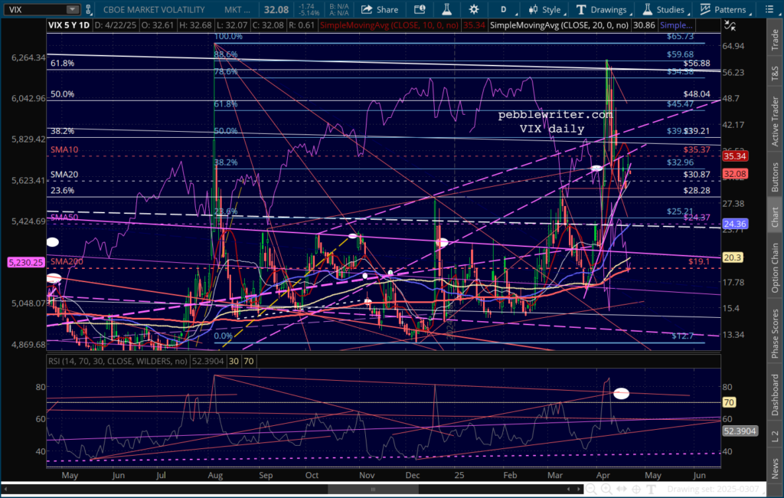Select the D timeframe aggregation button
This screenshot has height=498, width=784.
(503, 9)
